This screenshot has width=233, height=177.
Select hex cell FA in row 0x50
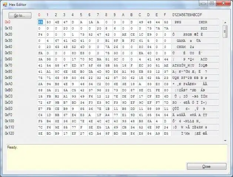(x=41, y=53)
